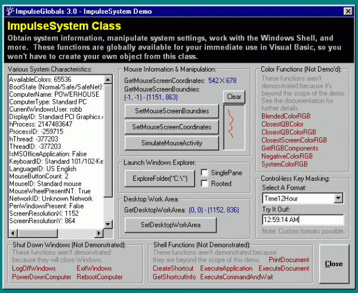Click the list's vertical scrollbar up arrow

pyautogui.click(x=108, y=80)
